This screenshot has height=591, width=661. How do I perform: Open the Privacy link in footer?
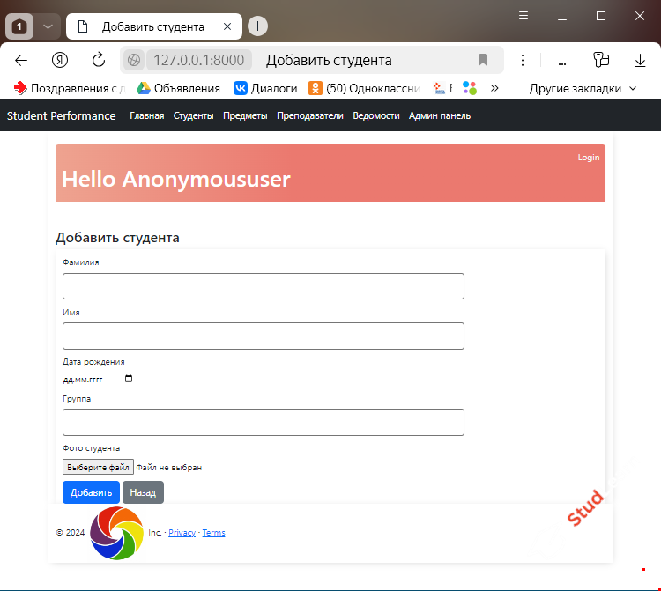(x=182, y=533)
